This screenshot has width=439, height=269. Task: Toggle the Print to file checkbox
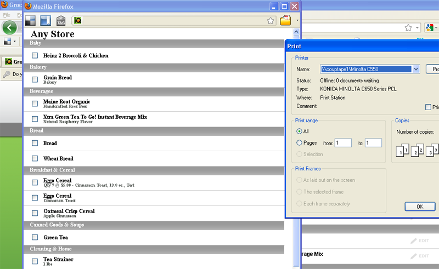pyautogui.click(x=428, y=107)
